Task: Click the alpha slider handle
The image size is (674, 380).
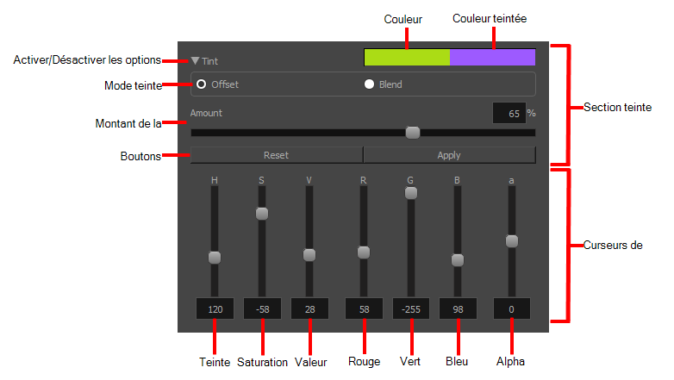Action: point(511,241)
